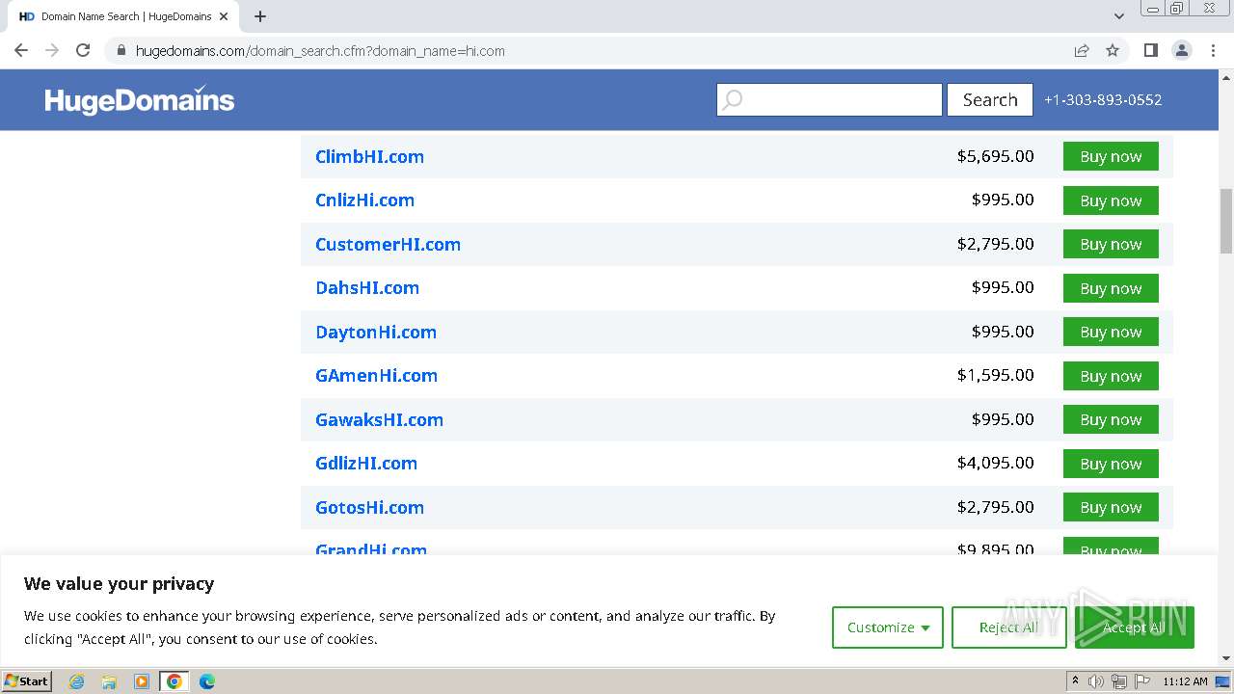Buy now for GAmenHi.com

coord(1111,376)
